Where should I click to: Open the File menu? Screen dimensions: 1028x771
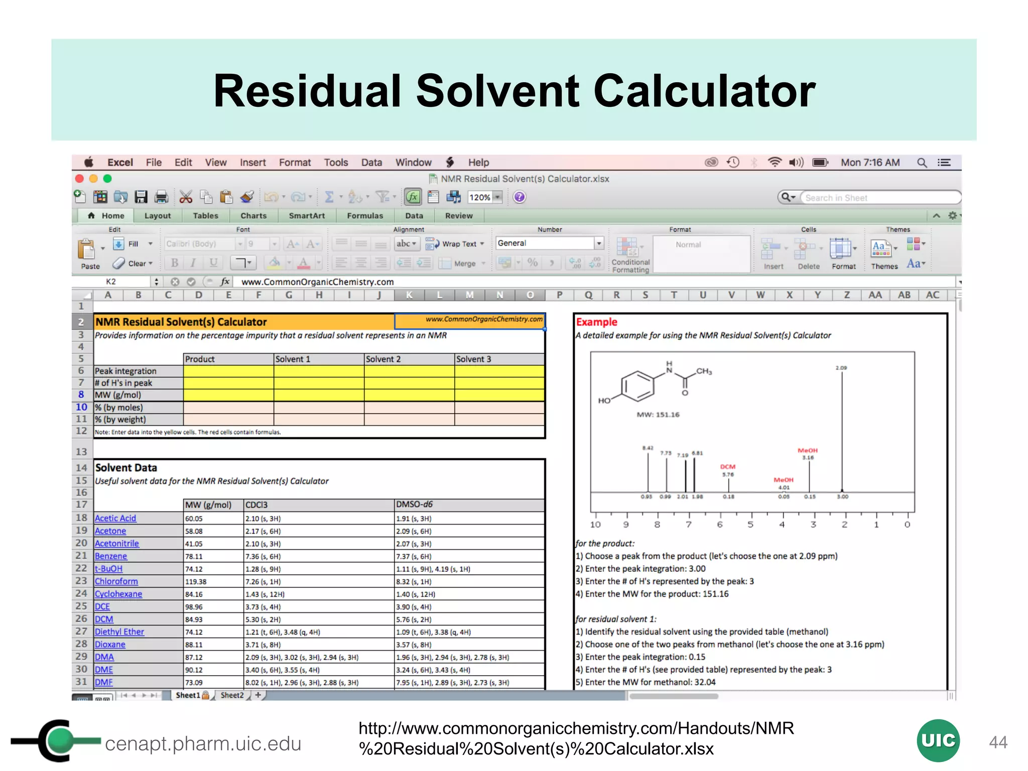154,163
